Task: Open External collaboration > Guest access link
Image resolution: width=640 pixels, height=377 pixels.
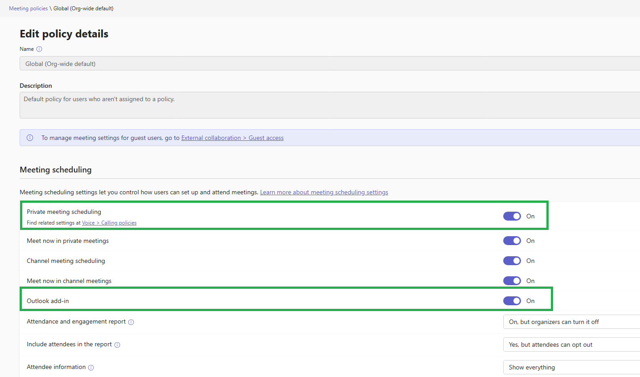Action: click(232, 138)
